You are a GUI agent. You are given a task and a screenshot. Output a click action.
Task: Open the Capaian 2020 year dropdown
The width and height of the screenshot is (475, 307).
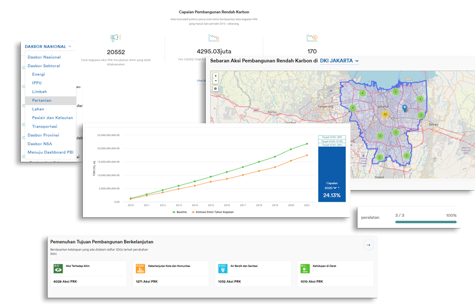click(x=331, y=188)
